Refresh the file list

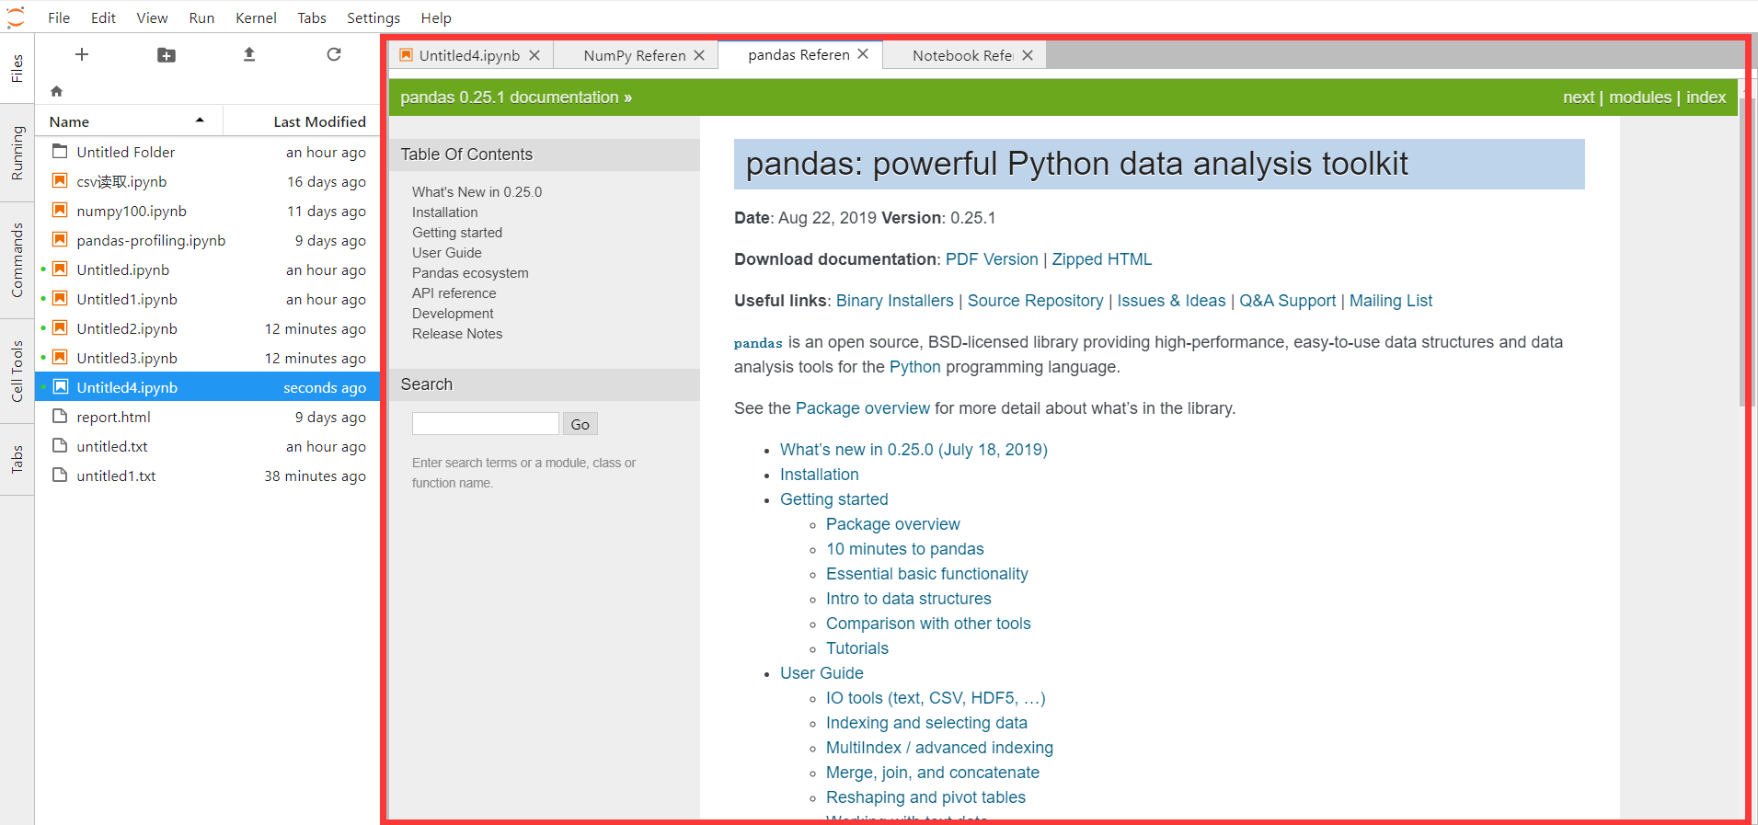[x=334, y=54]
